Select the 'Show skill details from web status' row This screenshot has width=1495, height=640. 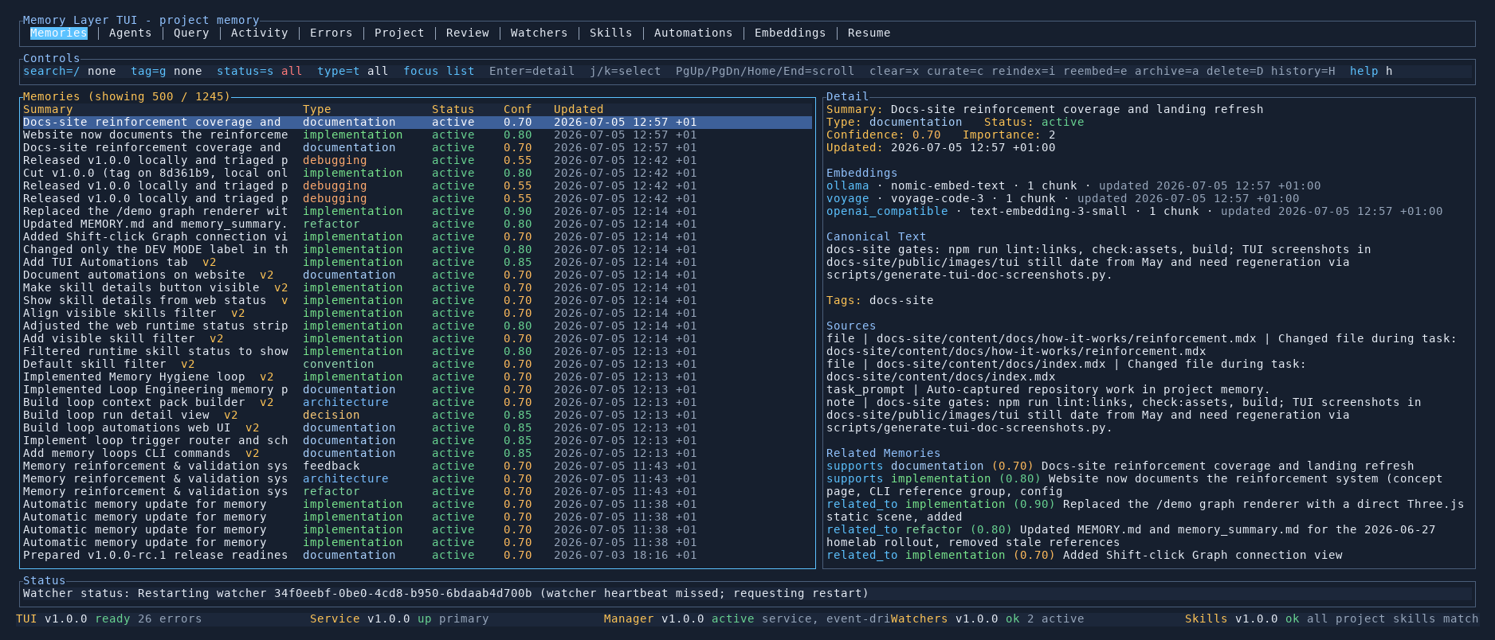coord(418,300)
